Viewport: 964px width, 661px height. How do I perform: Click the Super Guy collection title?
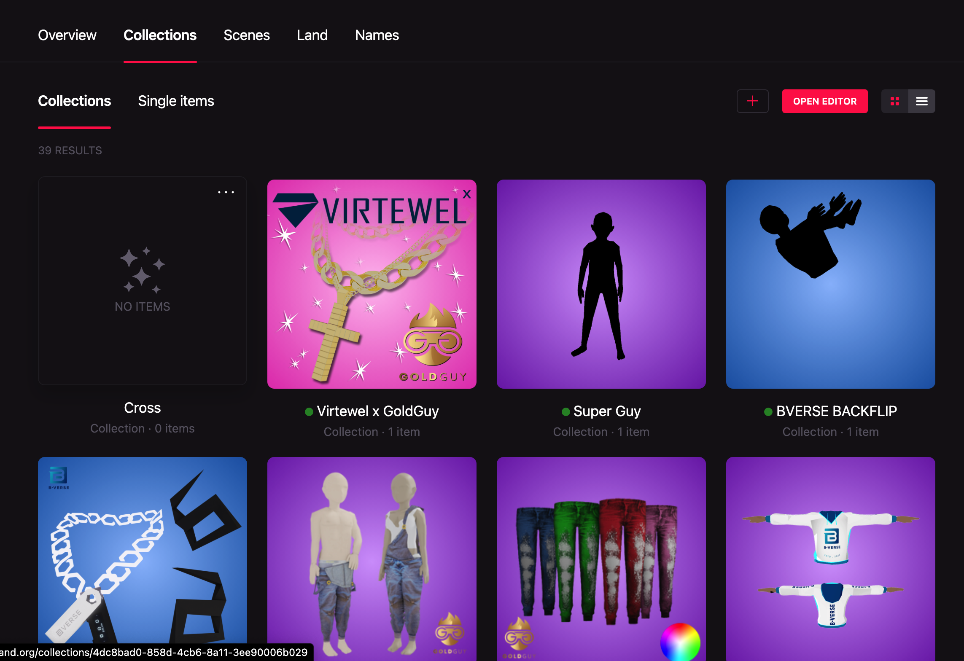pos(606,411)
